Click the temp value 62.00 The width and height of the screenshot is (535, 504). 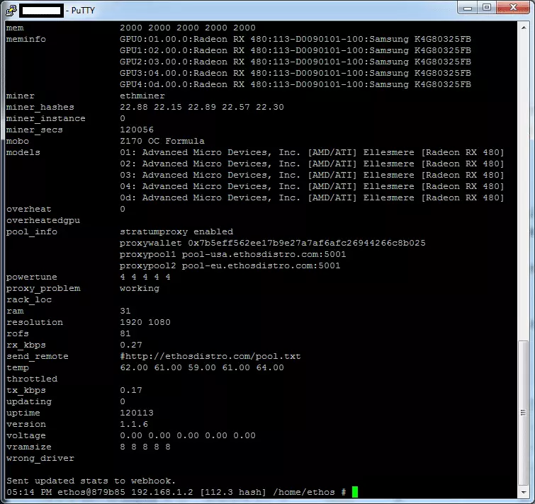coord(134,367)
